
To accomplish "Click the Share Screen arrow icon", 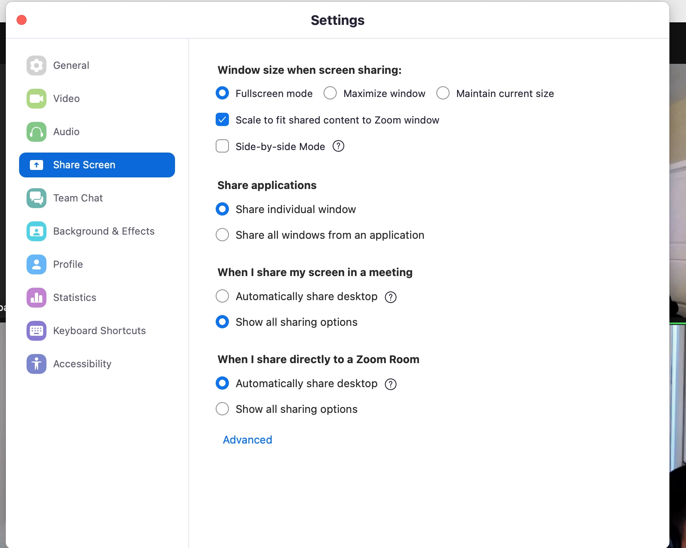I will click(36, 165).
